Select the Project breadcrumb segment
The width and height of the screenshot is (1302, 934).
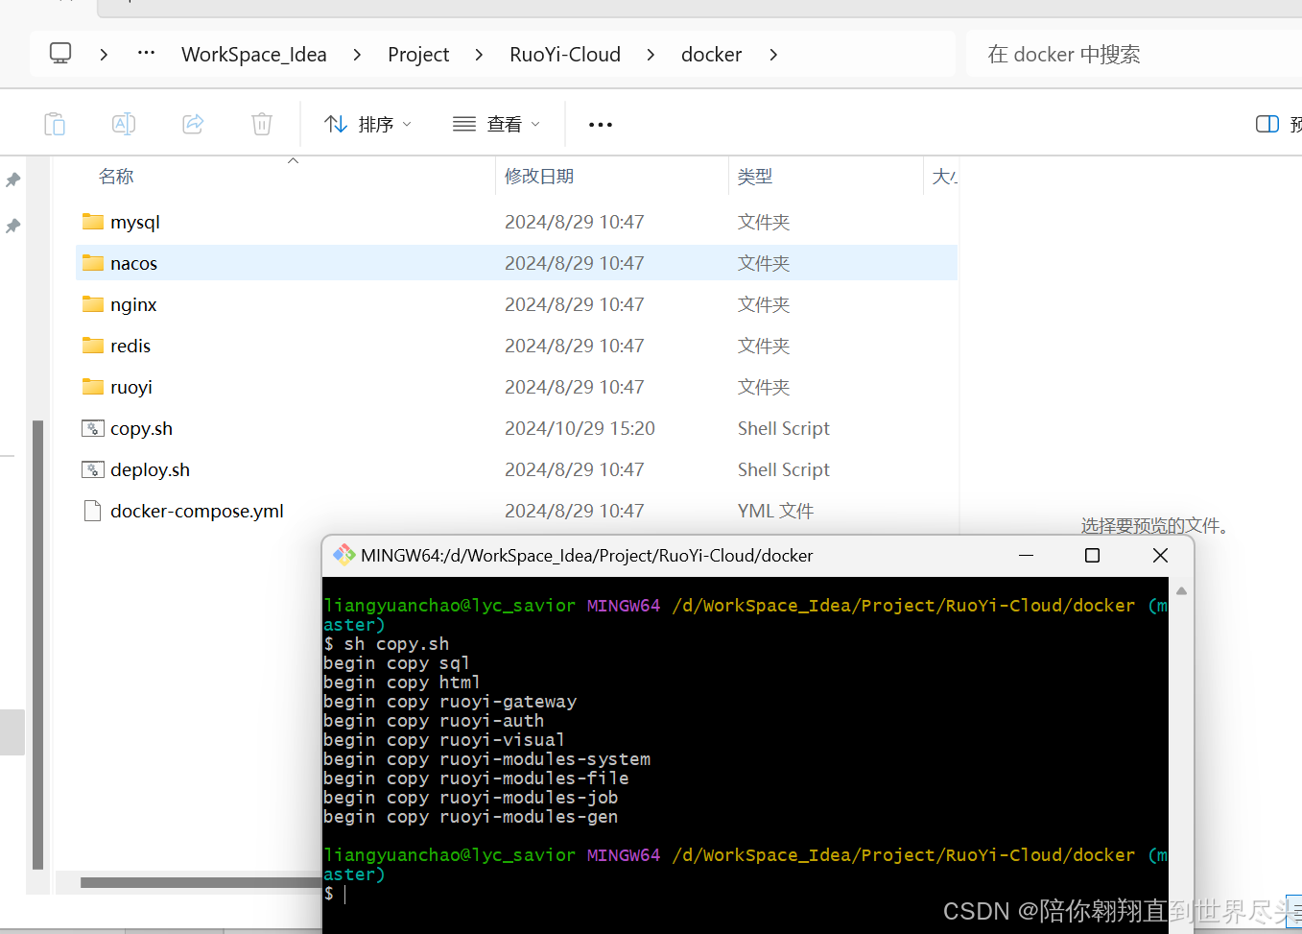[418, 55]
